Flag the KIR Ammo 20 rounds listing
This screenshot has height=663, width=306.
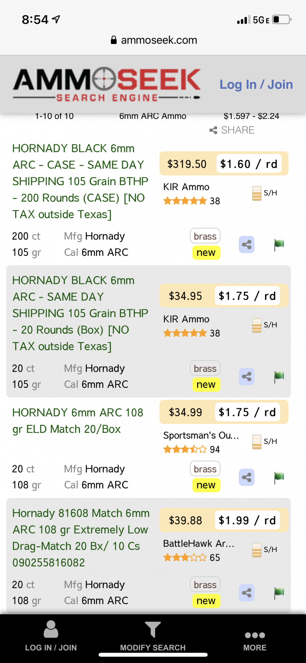tap(279, 376)
